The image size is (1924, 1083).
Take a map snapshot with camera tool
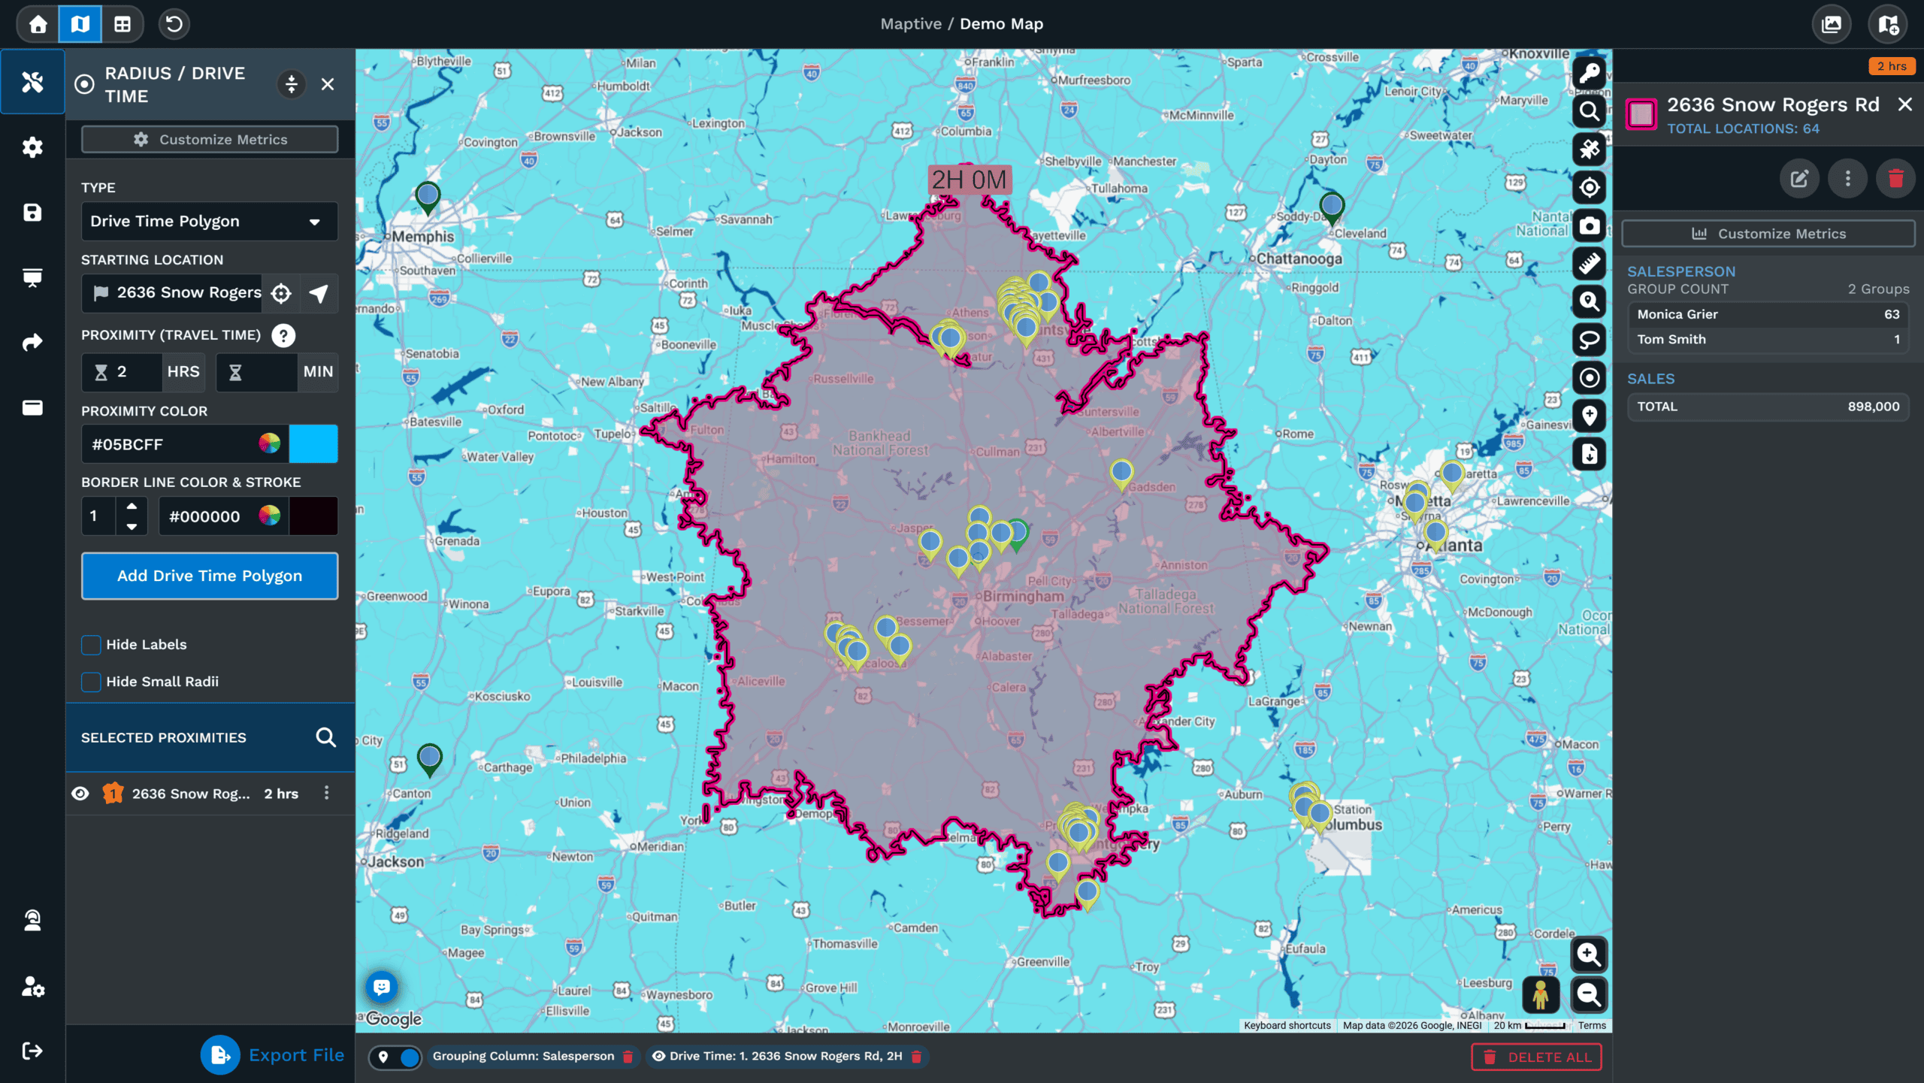(x=1589, y=225)
